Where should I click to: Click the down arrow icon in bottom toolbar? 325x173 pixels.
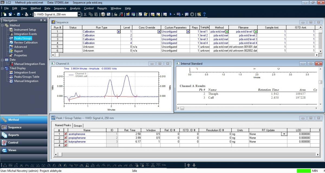click(194, 165)
